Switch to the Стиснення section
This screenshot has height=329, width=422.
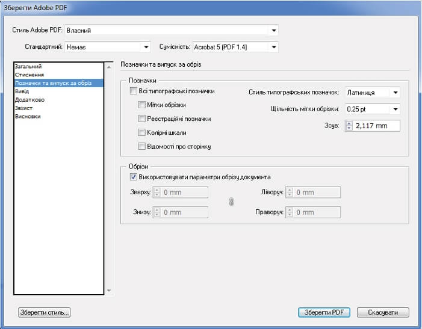tap(29, 75)
